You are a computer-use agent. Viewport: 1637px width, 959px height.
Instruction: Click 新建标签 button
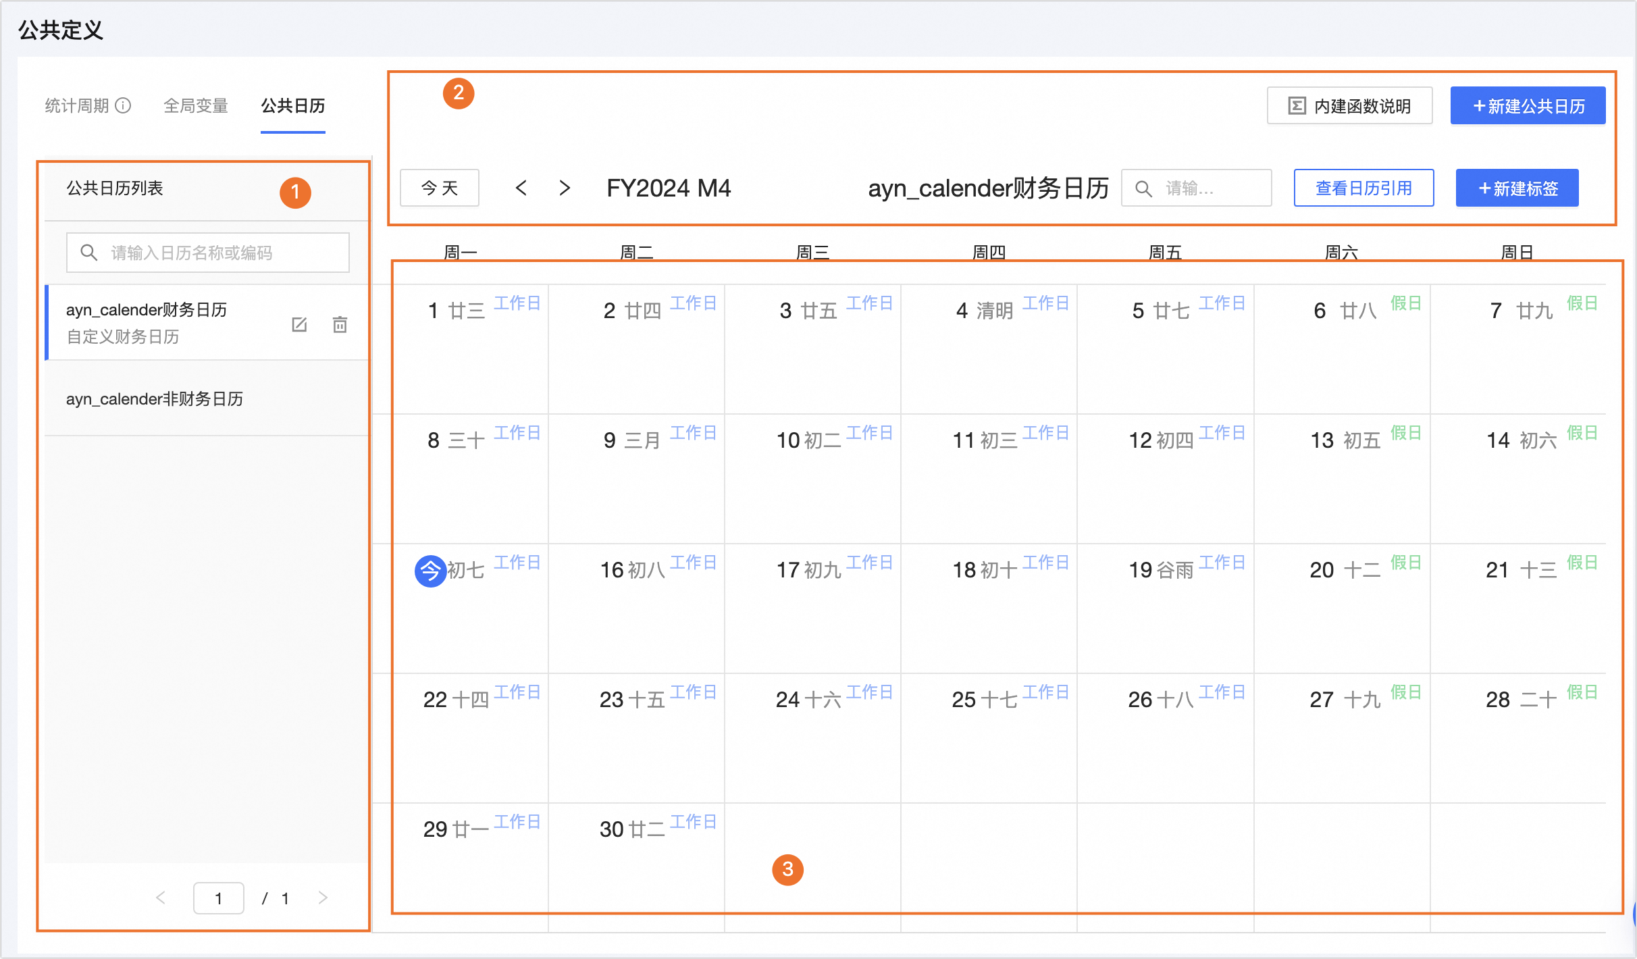point(1517,188)
